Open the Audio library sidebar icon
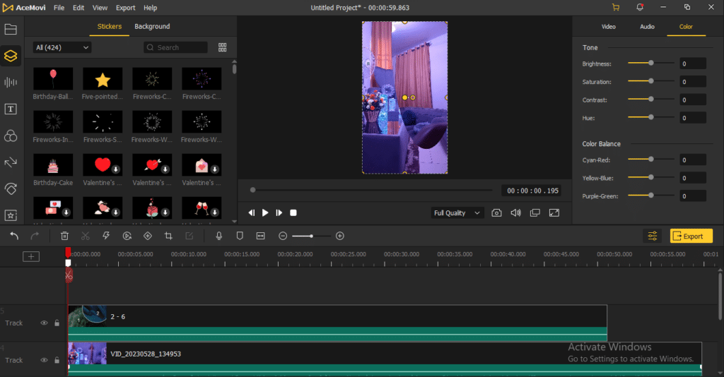The image size is (724, 377). pos(11,83)
